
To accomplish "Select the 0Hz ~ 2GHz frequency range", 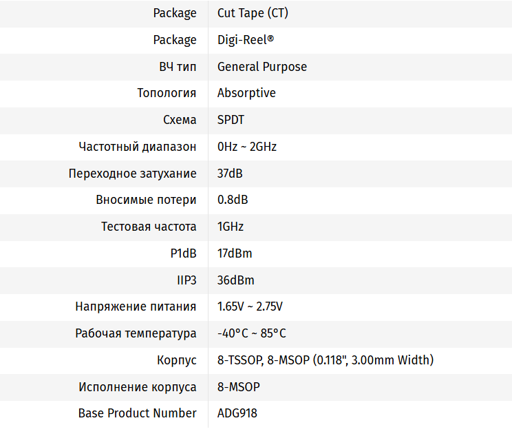I will [246, 147].
